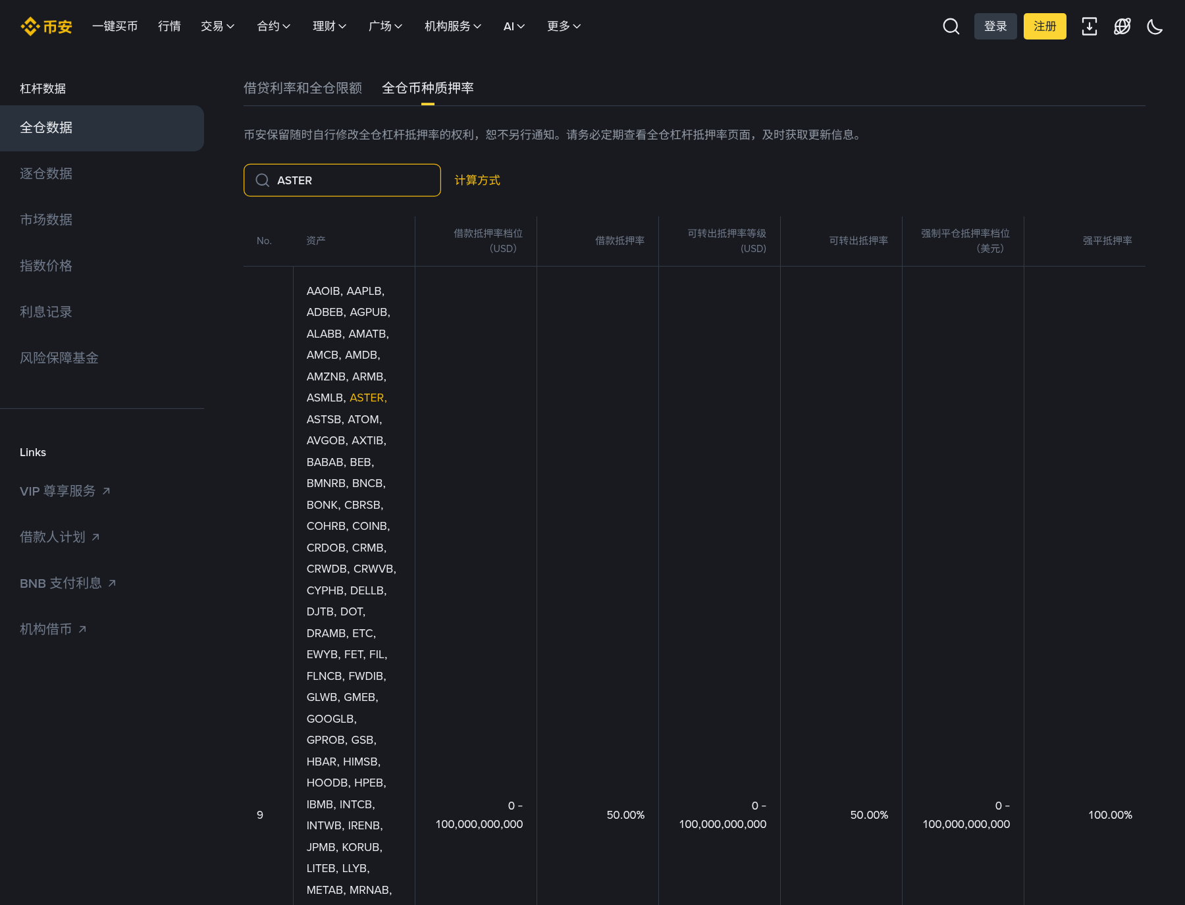Image resolution: width=1185 pixels, height=905 pixels.
Task: Click the arrow icon beside VIP 尊享服务
Action: point(106,491)
